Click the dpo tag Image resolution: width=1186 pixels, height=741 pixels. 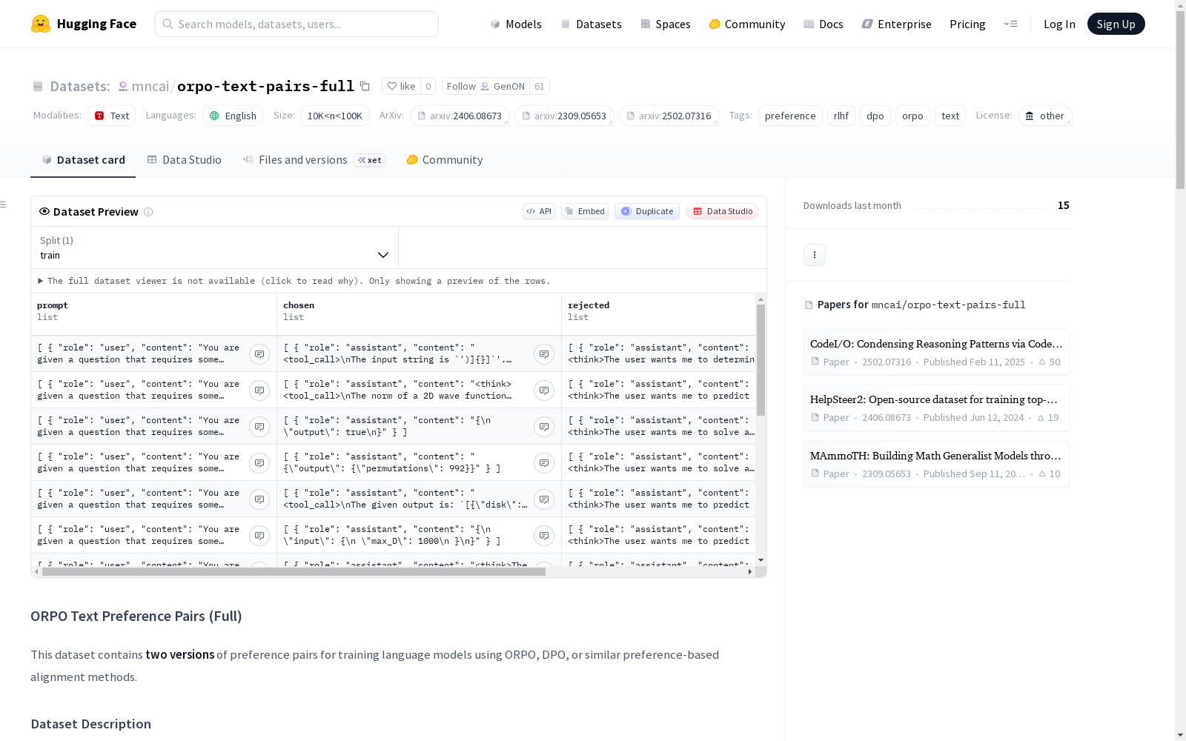pos(875,116)
